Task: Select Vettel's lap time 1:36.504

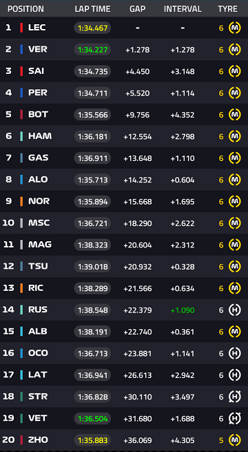Action: (92, 419)
